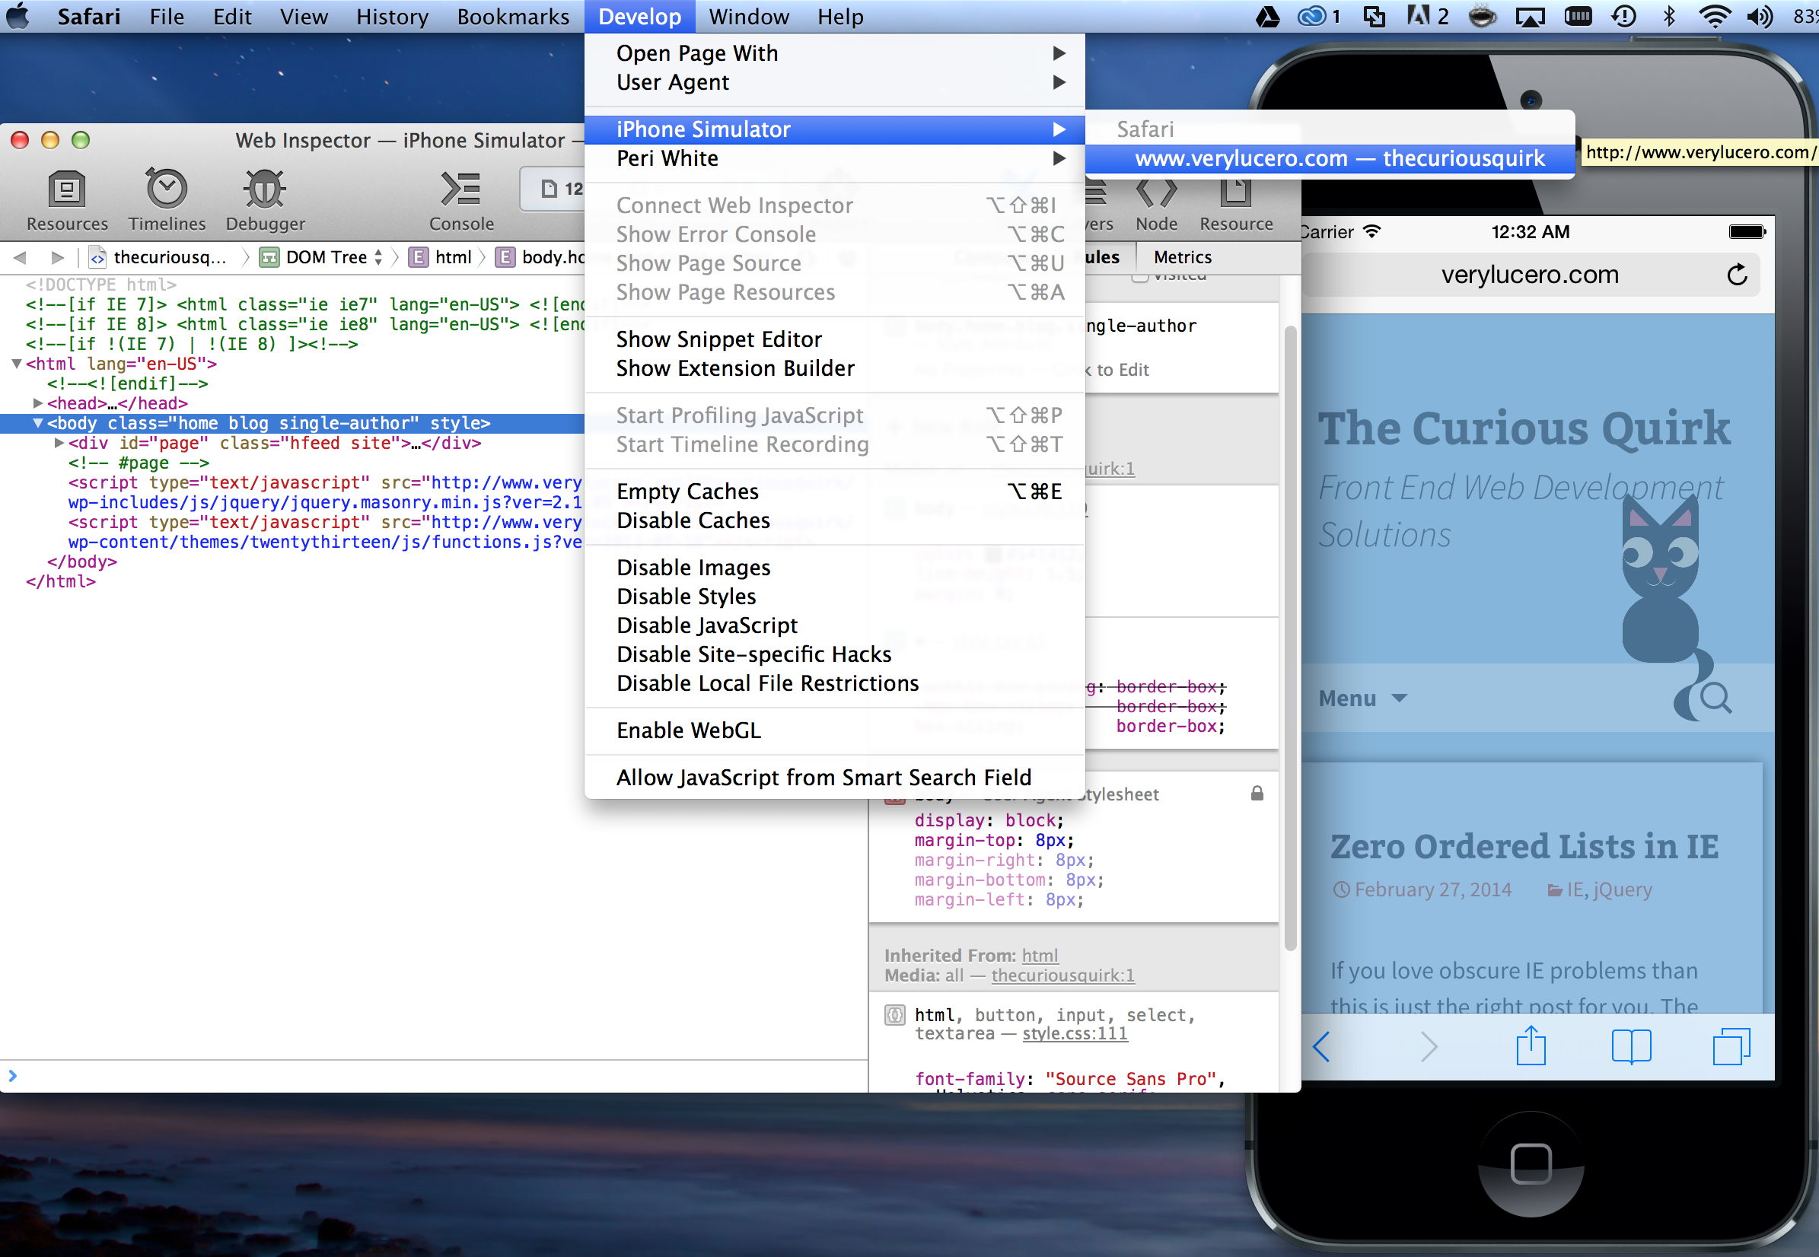Toggle Disable Styles option

click(x=834, y=597)
